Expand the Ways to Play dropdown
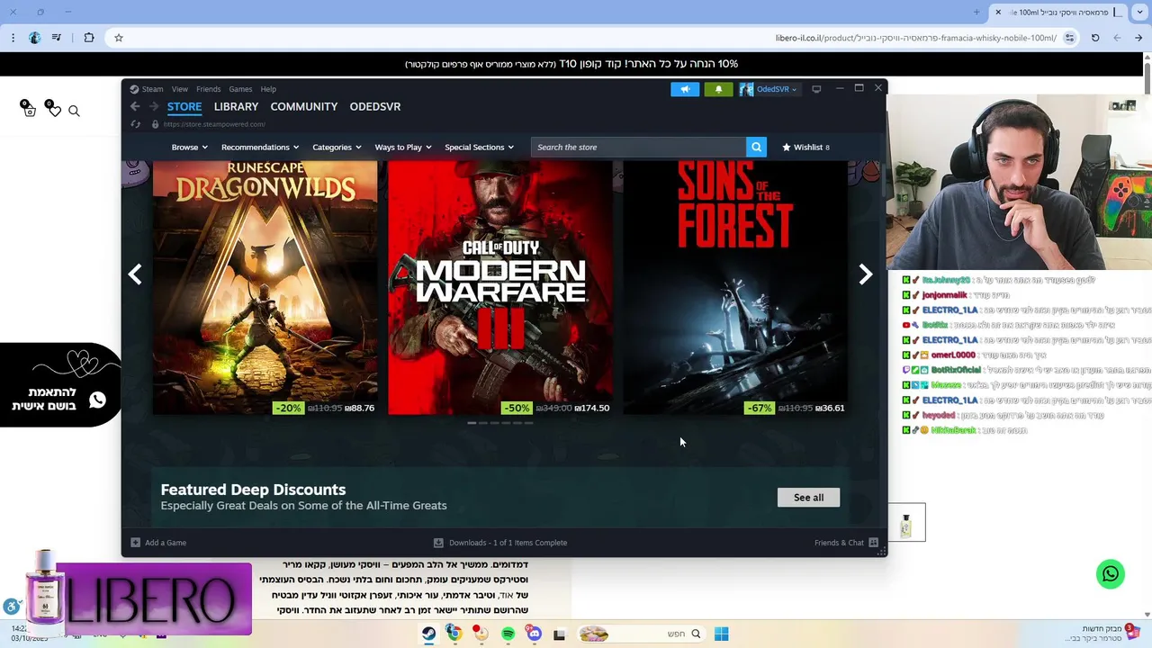Viewport: 1152px width, 648px height. click(x=402, y=147)
